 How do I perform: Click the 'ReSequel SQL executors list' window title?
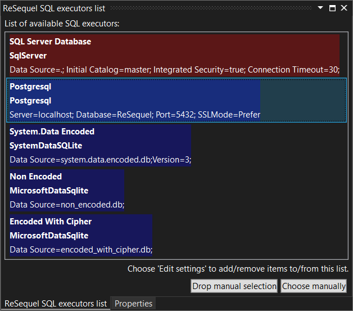pos(54,8)
